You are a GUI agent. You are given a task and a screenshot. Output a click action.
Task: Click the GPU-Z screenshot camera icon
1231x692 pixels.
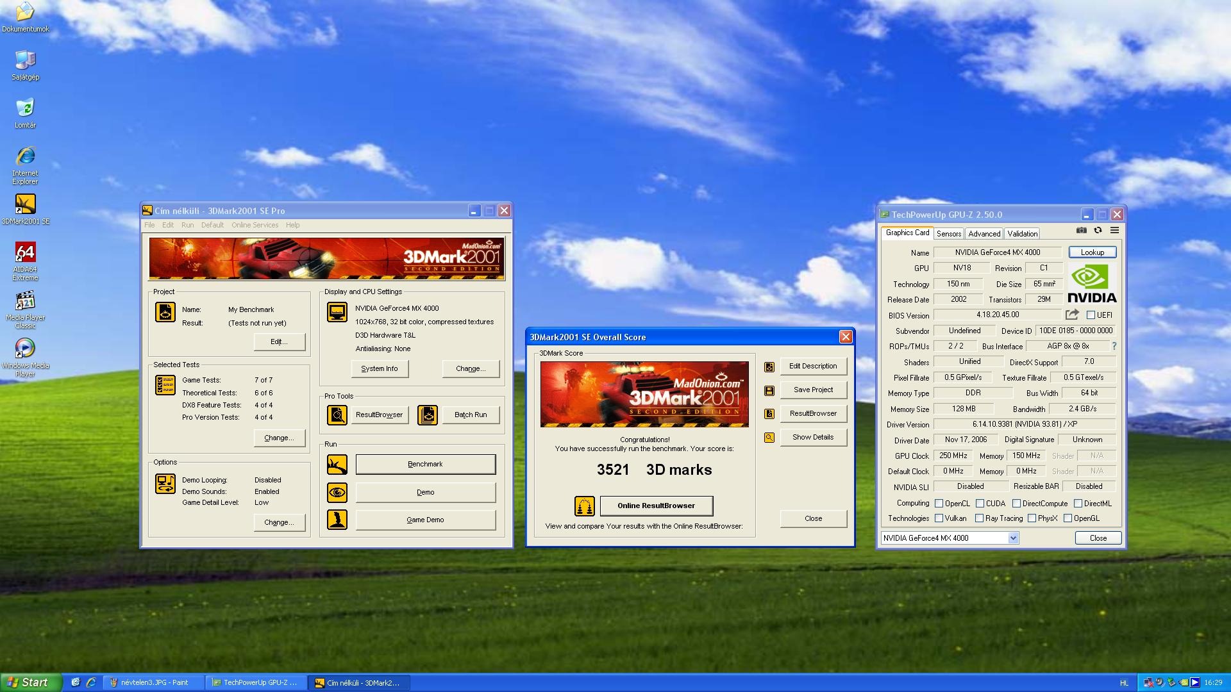point(1082,231)
